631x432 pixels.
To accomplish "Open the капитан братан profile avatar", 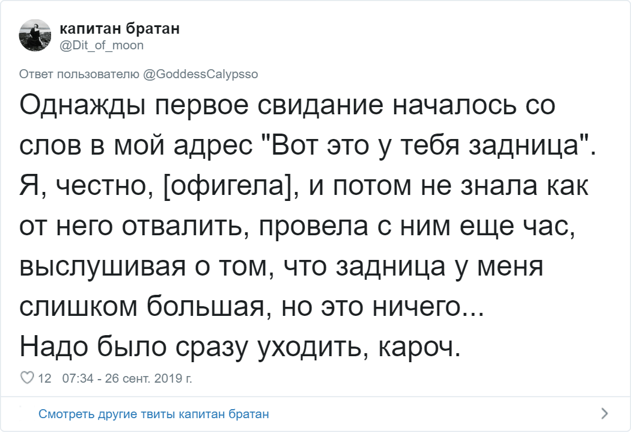I will pos(35,35).
